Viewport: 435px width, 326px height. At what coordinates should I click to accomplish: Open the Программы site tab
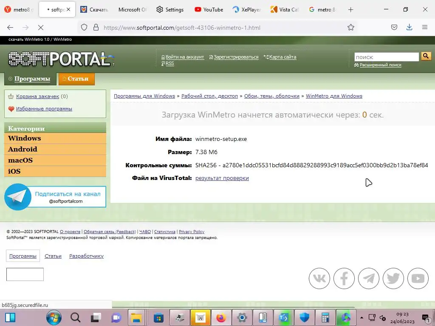pyautogui.click(x=30, y=79)
